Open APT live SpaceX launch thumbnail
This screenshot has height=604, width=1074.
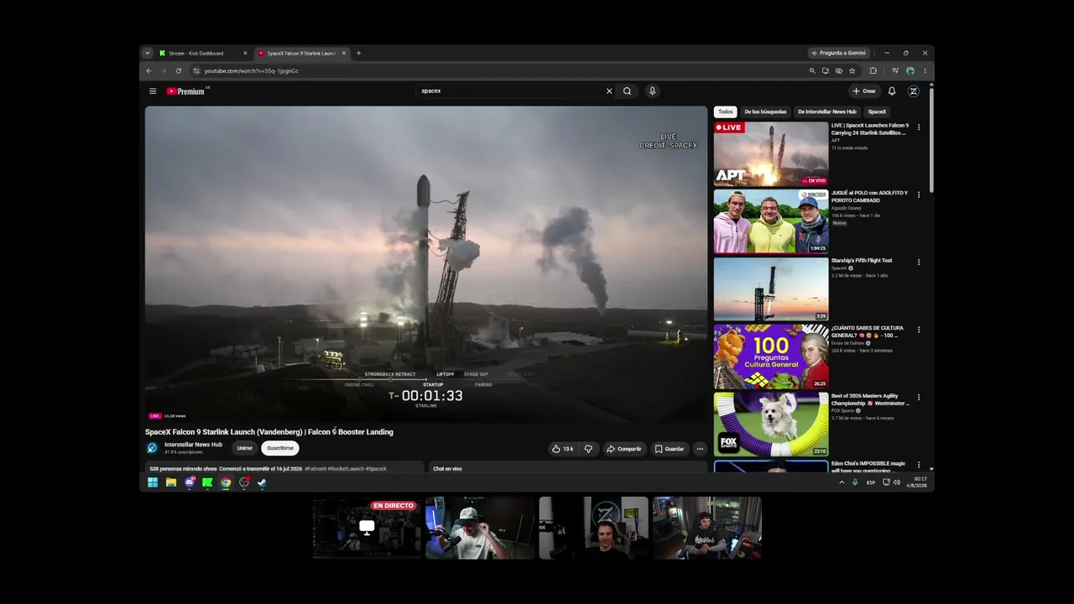coord(771,154)
